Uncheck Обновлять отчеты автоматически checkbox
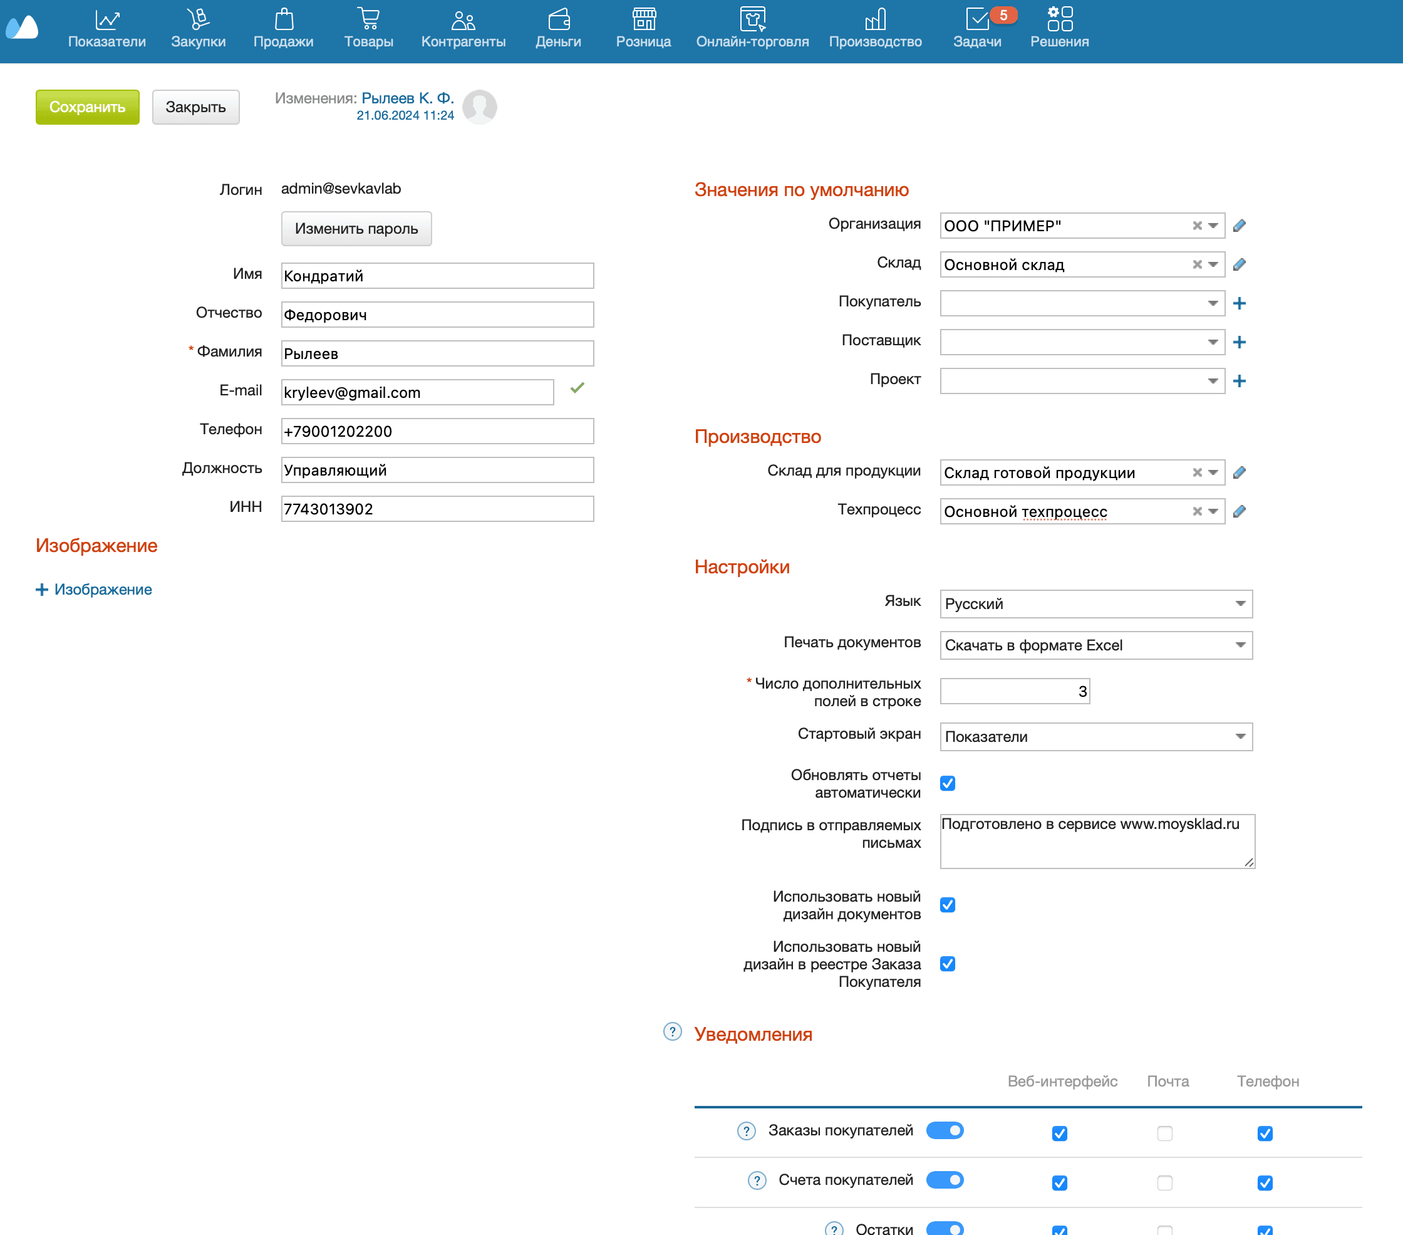1403x1235 pixels. point(947,783)
